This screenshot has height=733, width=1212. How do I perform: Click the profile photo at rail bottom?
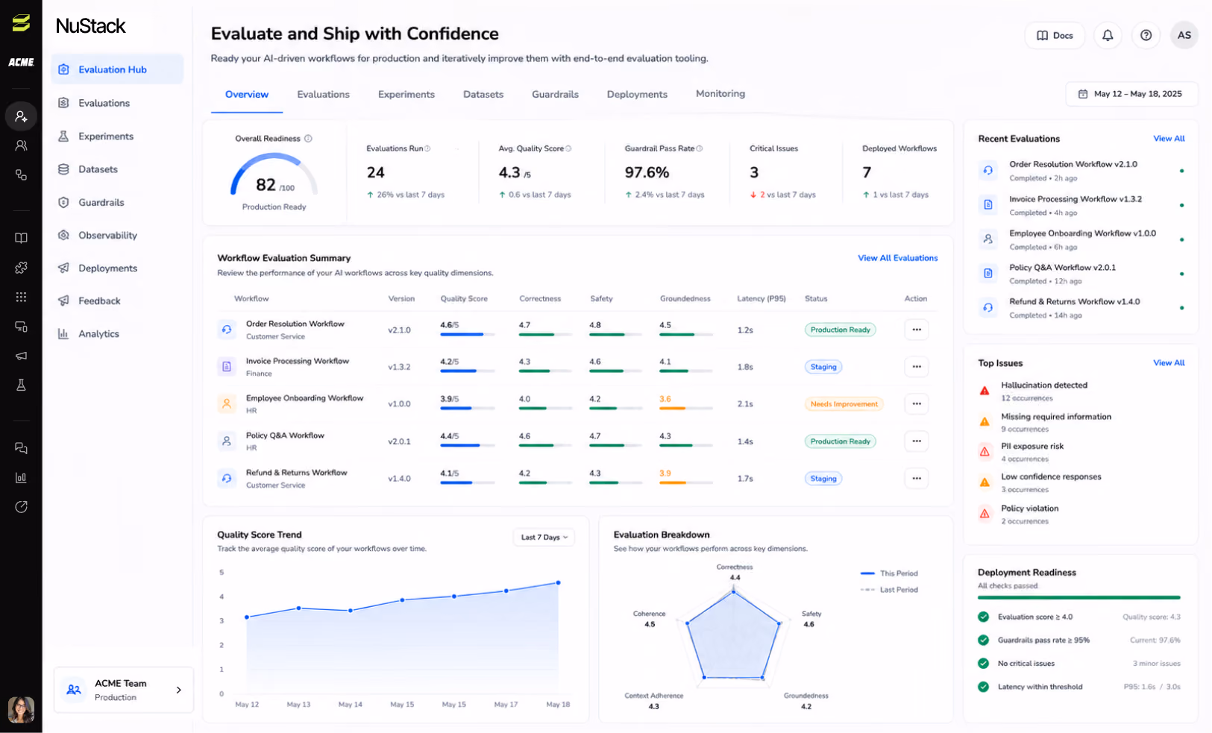[x=21, y=709]
